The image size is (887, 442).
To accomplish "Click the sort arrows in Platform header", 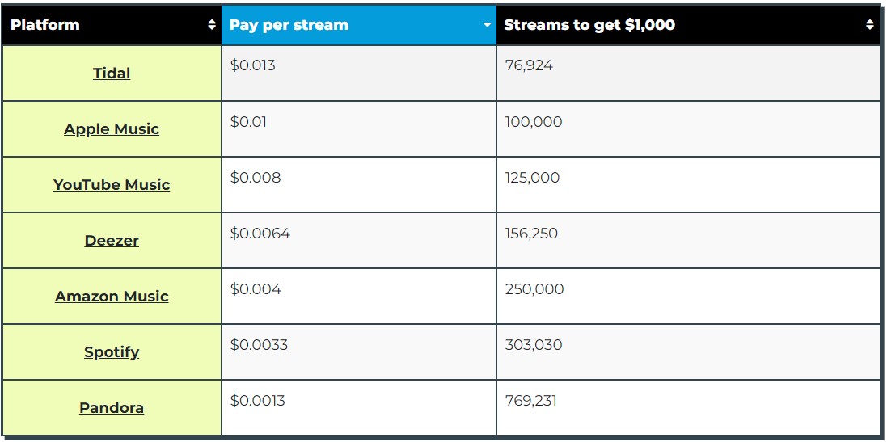I will coord(213,25).
